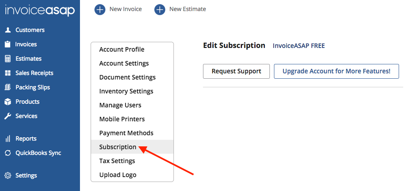Open Payment Methods settings

click(x=126, y=133)
